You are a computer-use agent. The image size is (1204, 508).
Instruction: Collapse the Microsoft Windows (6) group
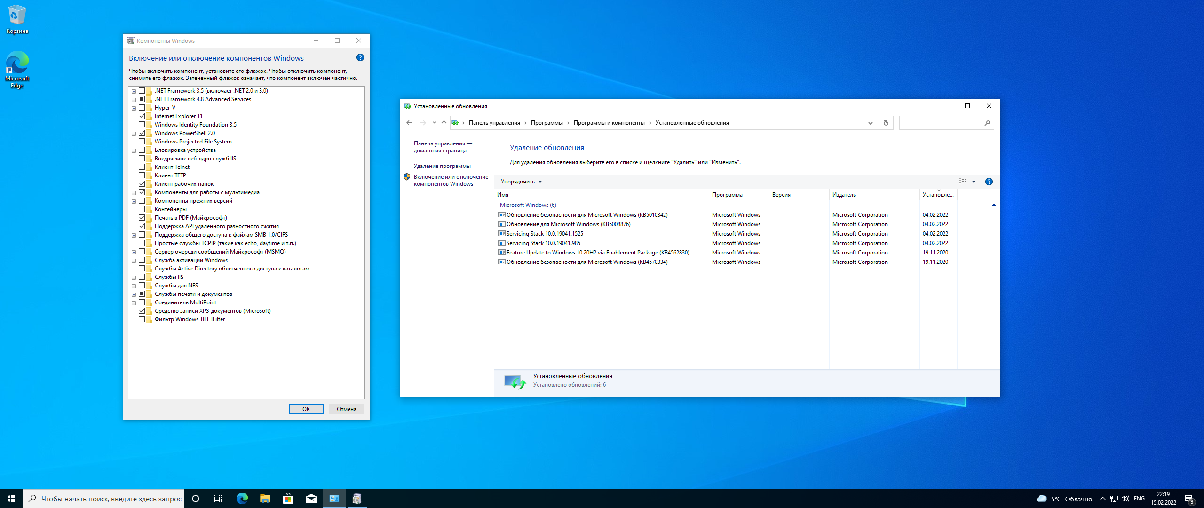tap(993, 205)
